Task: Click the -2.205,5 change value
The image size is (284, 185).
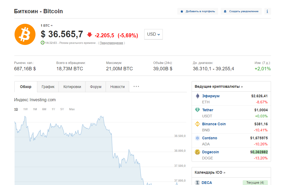Action: pyautogui.click(x=105, y=35)
